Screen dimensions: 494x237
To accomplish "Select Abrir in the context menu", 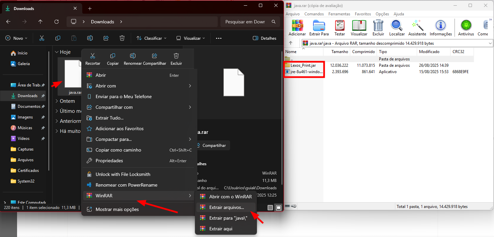I will tap(139, 75).
